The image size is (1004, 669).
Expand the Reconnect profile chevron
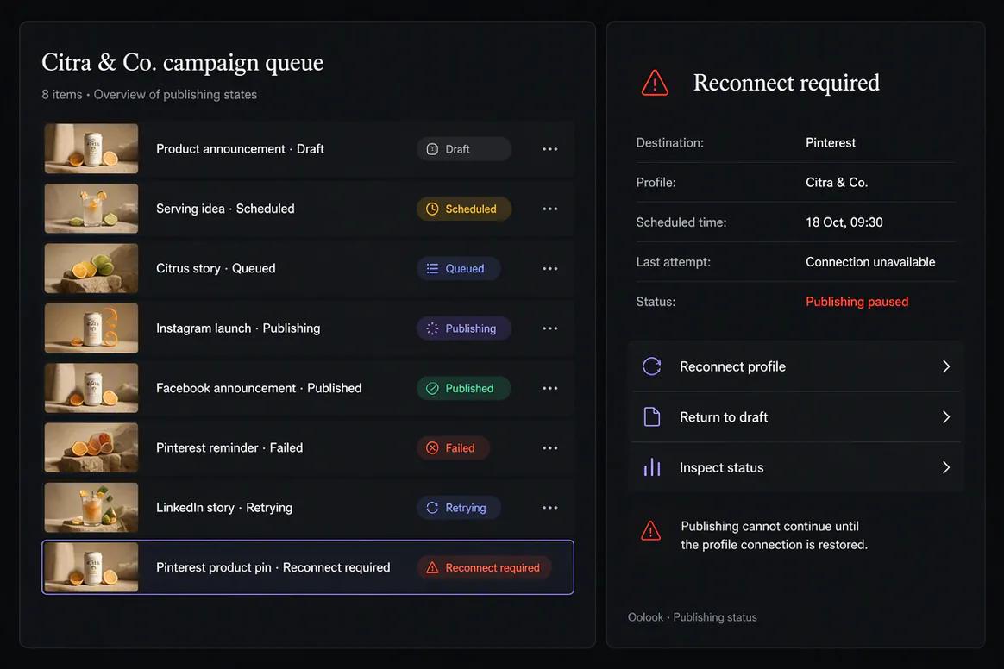pos(946,366)
